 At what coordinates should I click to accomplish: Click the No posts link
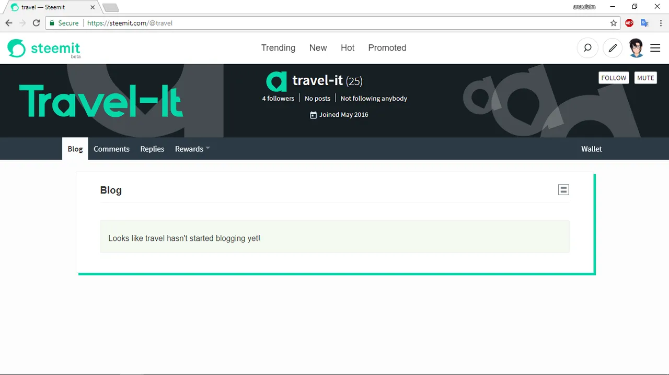coord(318,98)
